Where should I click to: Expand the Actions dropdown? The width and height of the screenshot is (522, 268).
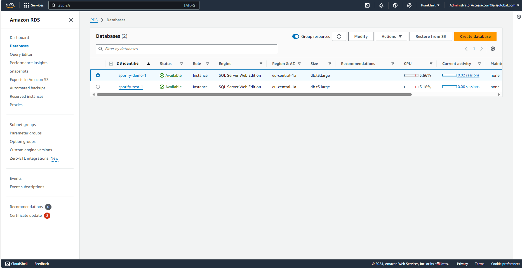(391, 36)
